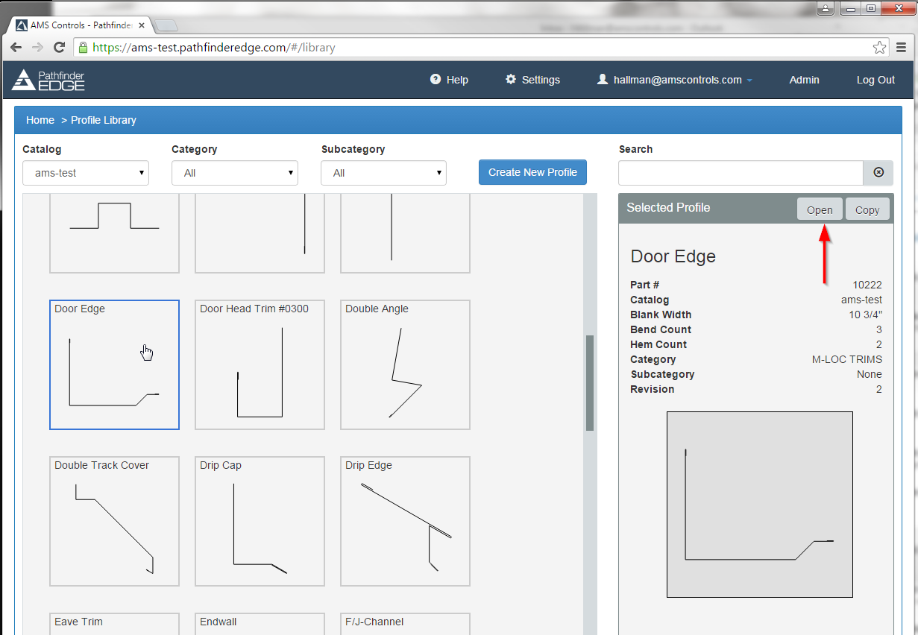Select the Drip Edge profile
The height and width of the screenshot is (635, 918).
[x=405, y=522]
